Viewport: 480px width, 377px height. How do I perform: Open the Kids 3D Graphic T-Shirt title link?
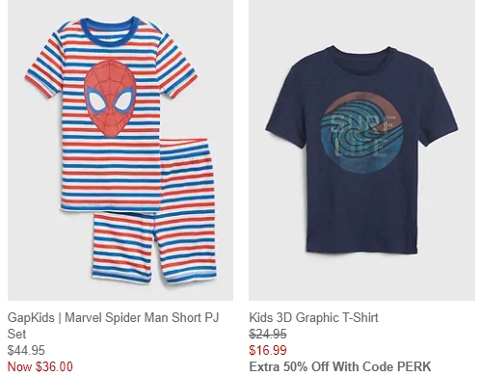(313, 317)
